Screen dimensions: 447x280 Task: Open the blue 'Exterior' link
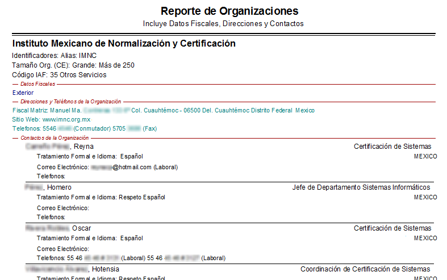pyautogui.click(x=23, y=93)
